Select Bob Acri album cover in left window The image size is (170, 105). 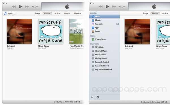(19, 31)
